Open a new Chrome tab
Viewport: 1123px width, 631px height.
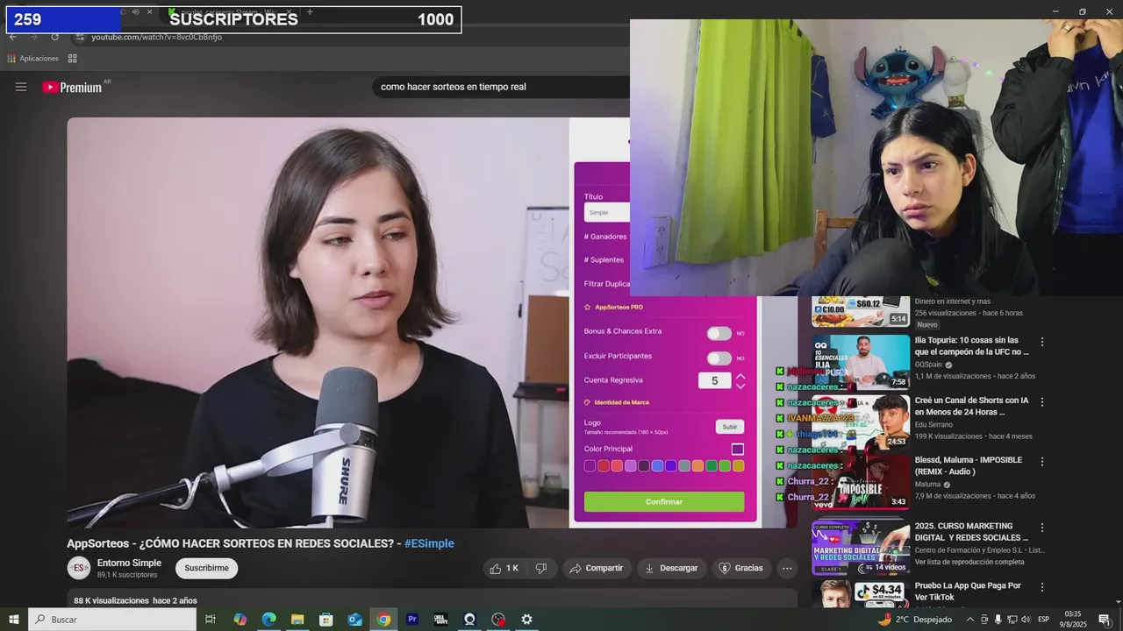click(x=310, y=12)
